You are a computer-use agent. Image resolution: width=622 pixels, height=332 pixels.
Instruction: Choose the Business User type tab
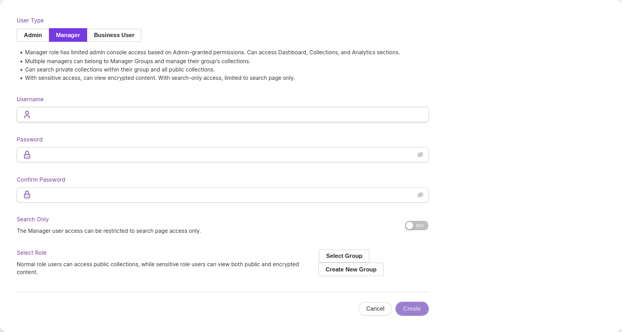114,35
